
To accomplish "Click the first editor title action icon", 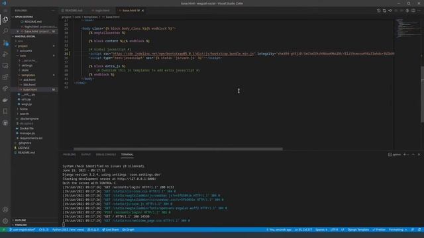I will (x=378, y=11).
